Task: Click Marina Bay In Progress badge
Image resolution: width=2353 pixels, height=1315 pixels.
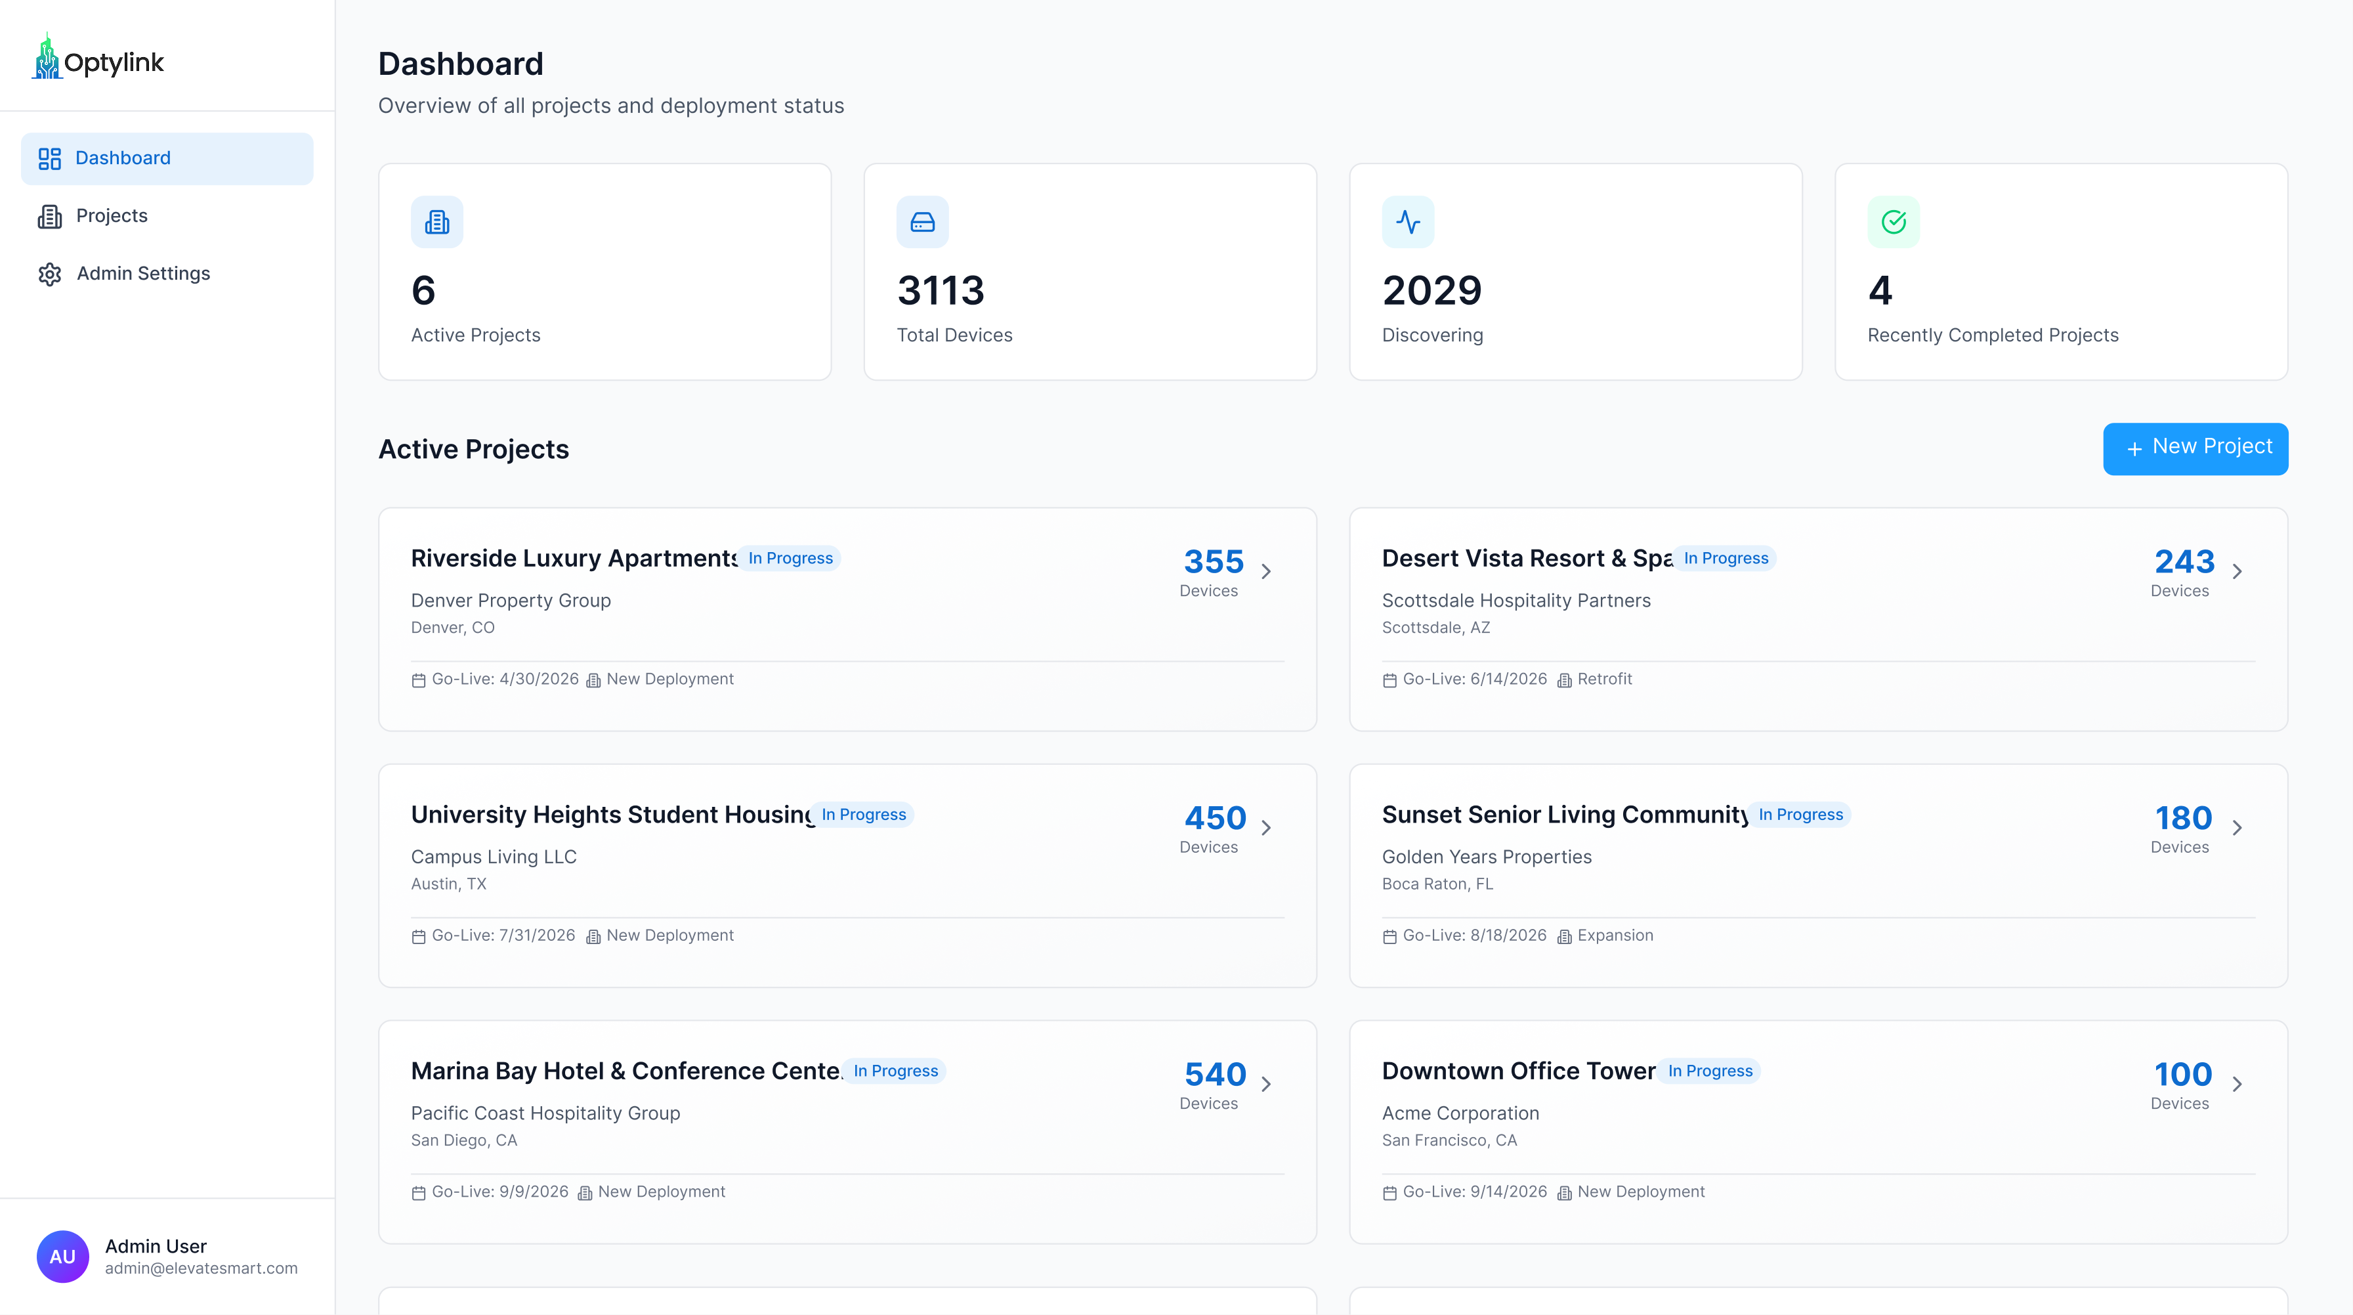Action: click(x=895, y=1071)
